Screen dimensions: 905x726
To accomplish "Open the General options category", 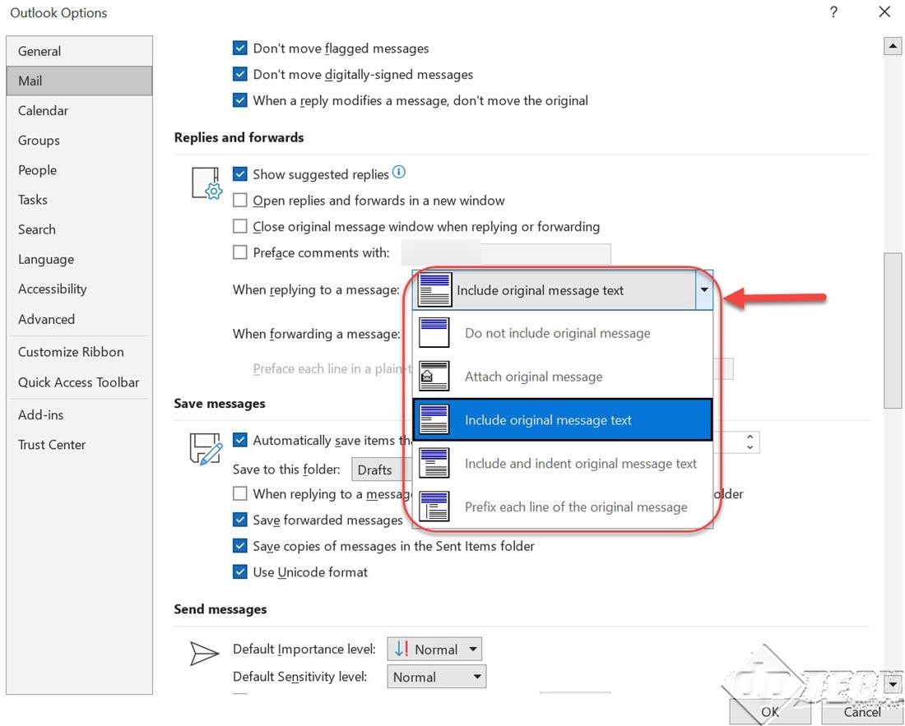I will tap(80, 51).
